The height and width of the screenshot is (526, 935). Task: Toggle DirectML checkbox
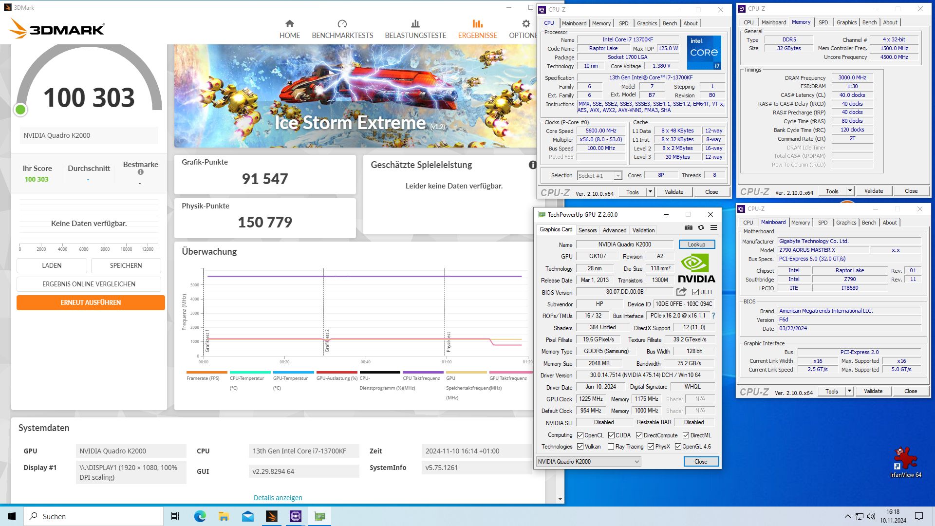(686, 435)
